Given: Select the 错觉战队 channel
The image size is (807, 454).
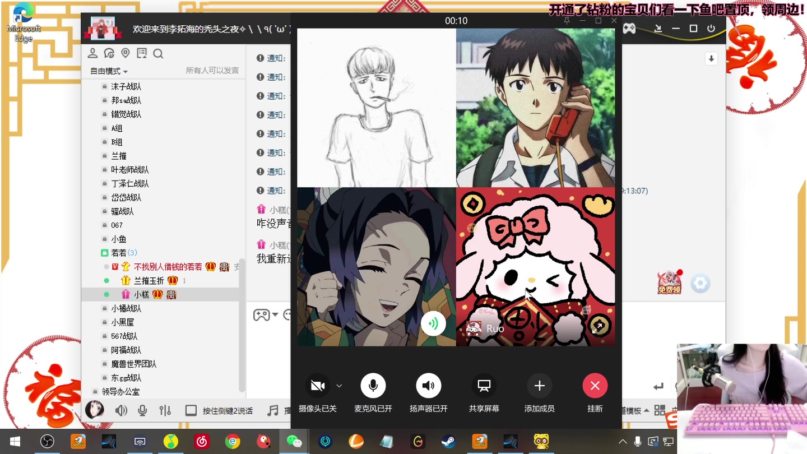Looking at the screenshot, I should [x=126, y=114].
